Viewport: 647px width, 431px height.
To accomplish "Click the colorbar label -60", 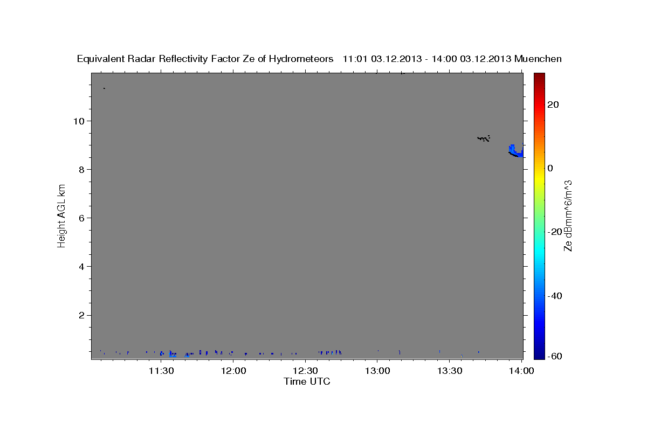I will (x=555, y=356).
